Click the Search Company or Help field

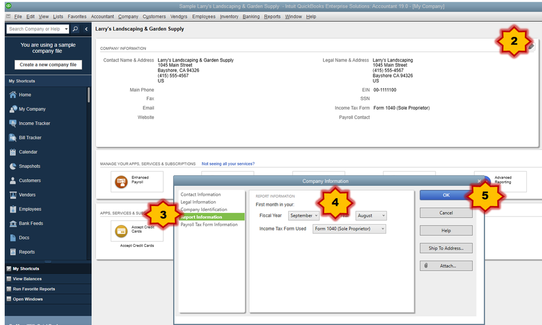(35, 29)
